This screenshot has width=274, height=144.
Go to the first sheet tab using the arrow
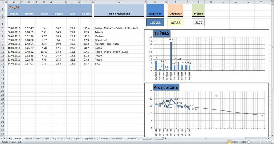tap(2, 139)
